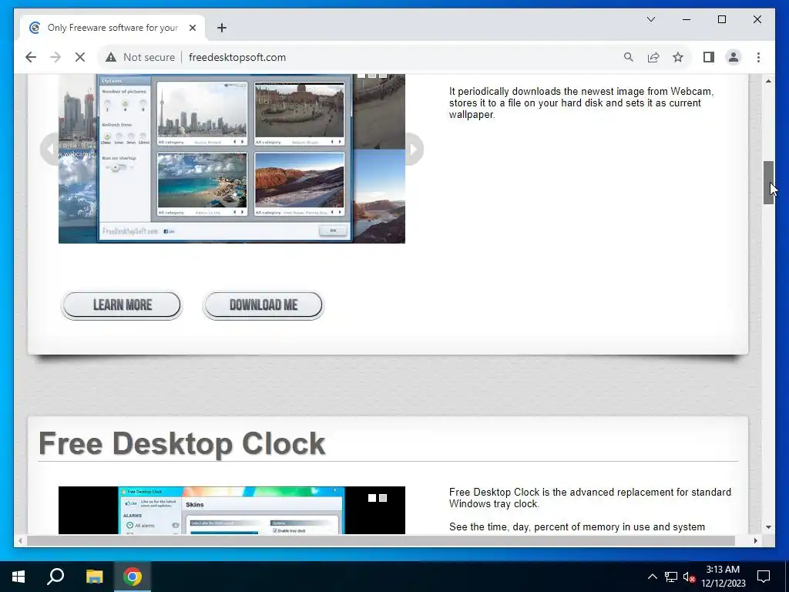789x592 pixels.
Task: Open the clock showing 3:13 AM
Action: click(723, 577)
